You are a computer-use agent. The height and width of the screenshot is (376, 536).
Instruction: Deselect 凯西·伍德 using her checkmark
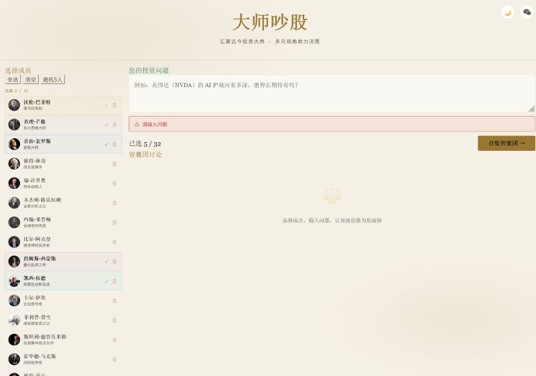tap(107, 281)
